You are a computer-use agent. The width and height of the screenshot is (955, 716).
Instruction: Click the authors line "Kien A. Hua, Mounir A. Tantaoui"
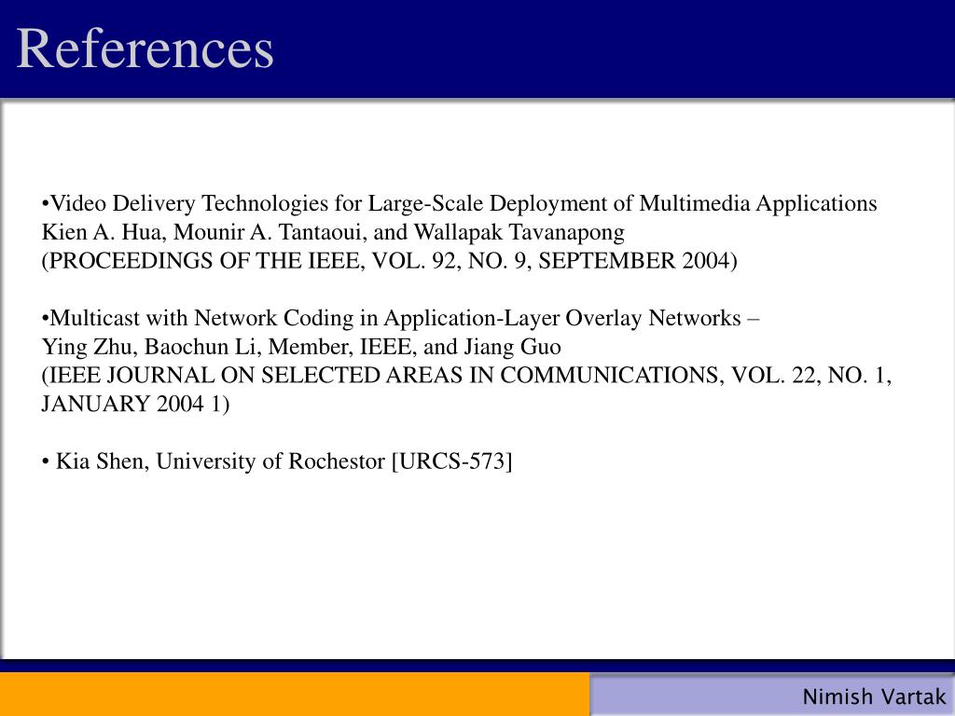click(333, 232)
